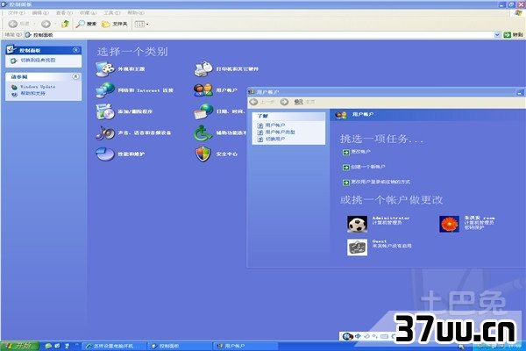Click the Folders toolbar button

click(x=114, y=24)
